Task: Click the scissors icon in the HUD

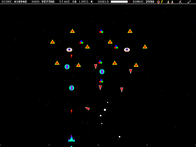Action: tap(180, 2)
